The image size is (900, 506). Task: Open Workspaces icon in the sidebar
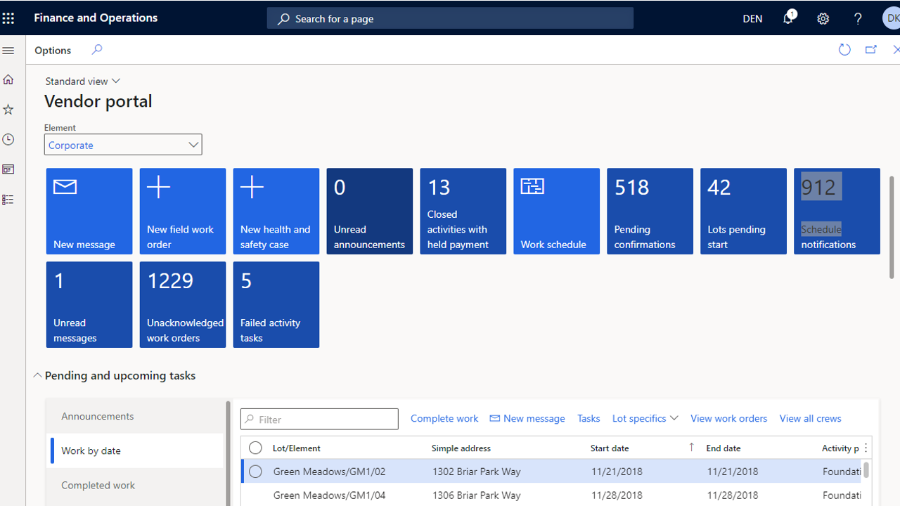tap(8, 169)
